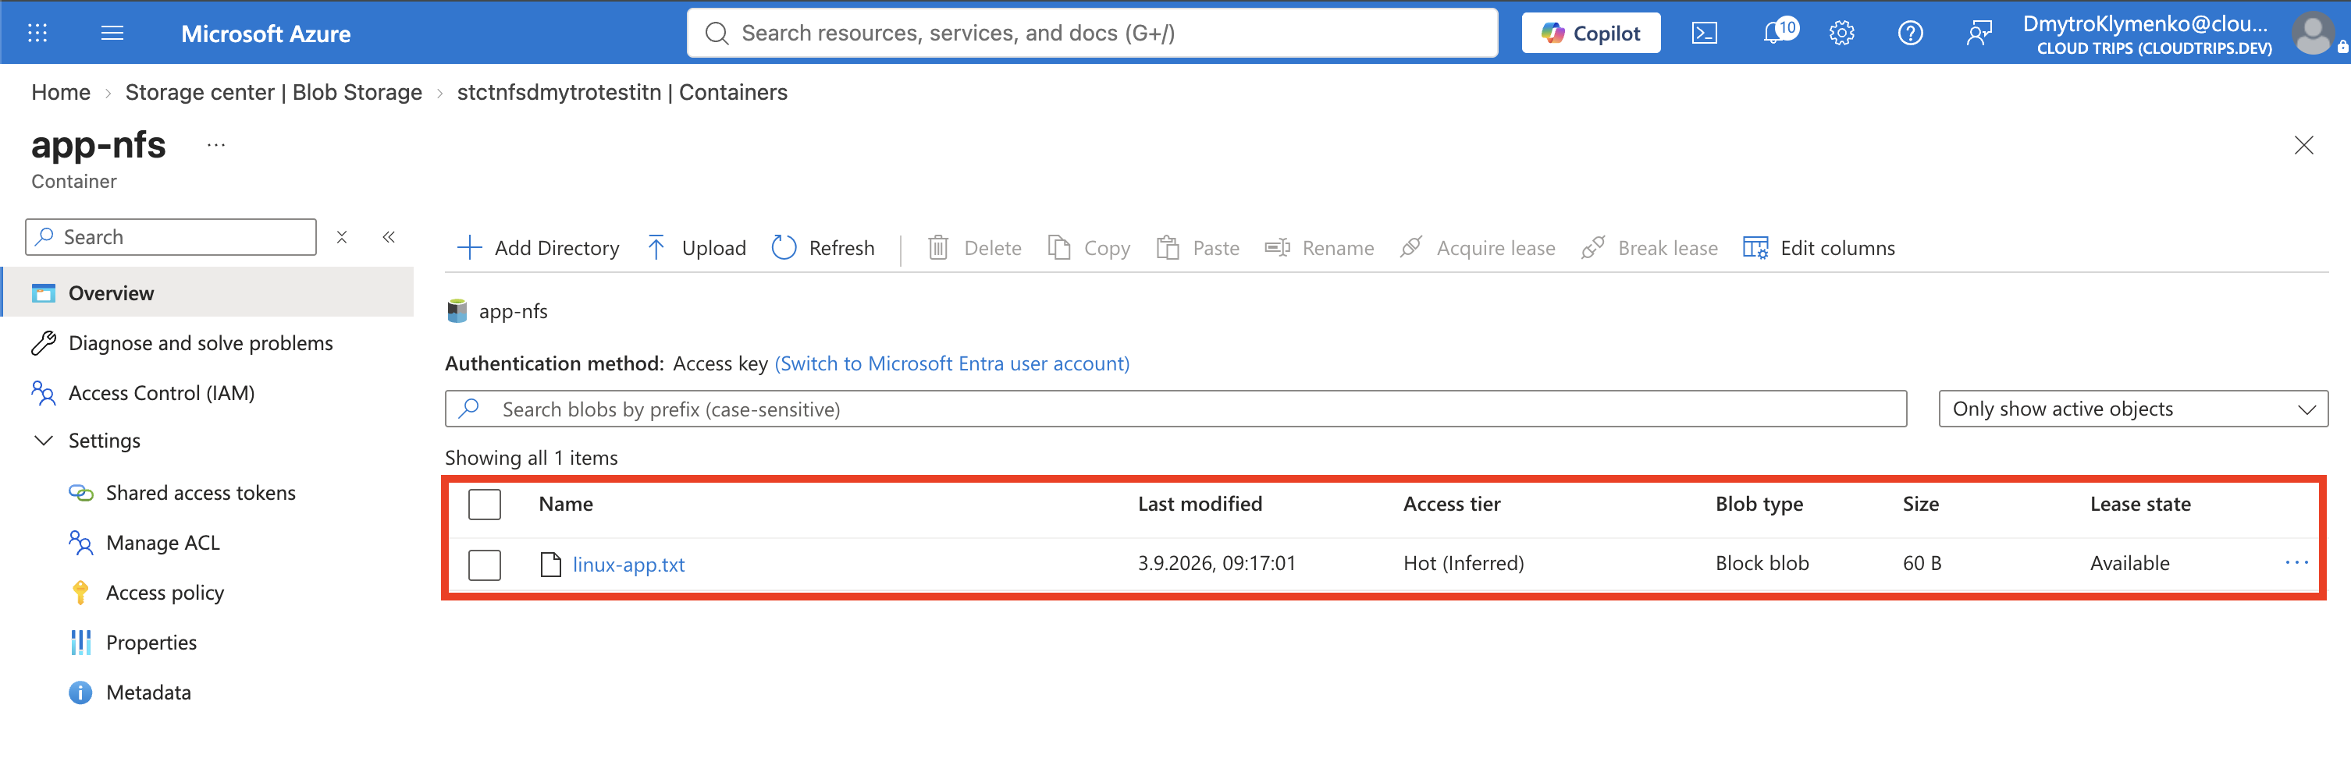Screen dimensions: 2351x758
Task: Click the '3.9.2026, 09:17:01' cell
Action: (x=1217, y=564)
